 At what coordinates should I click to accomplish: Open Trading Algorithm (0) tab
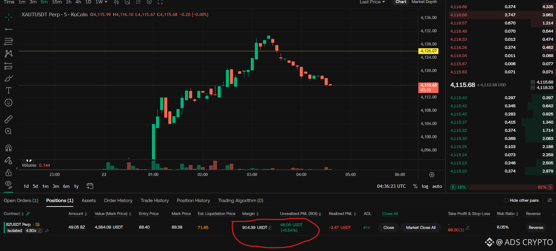tap(241, 200)
